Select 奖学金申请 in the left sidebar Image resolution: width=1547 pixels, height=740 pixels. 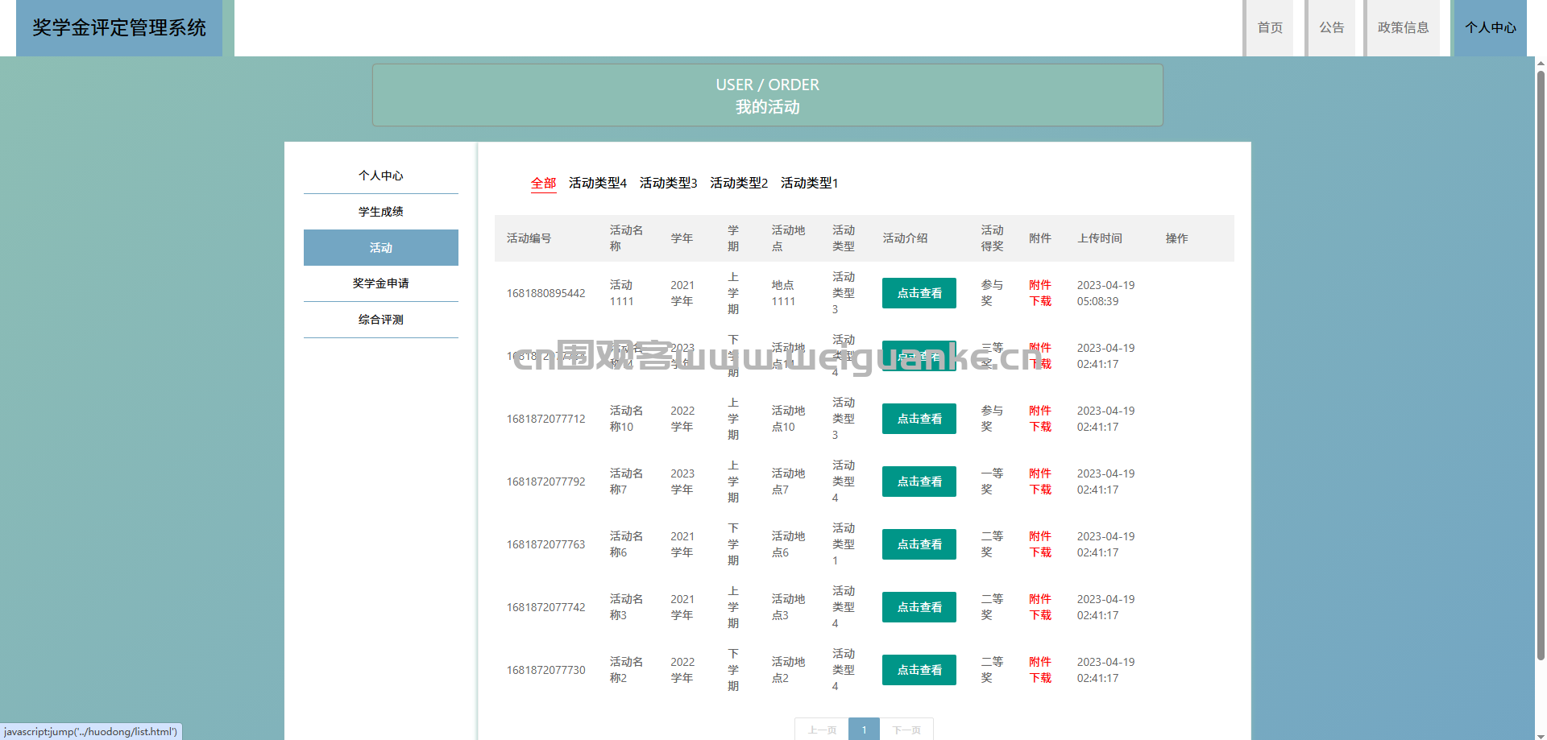click(381, 283)
